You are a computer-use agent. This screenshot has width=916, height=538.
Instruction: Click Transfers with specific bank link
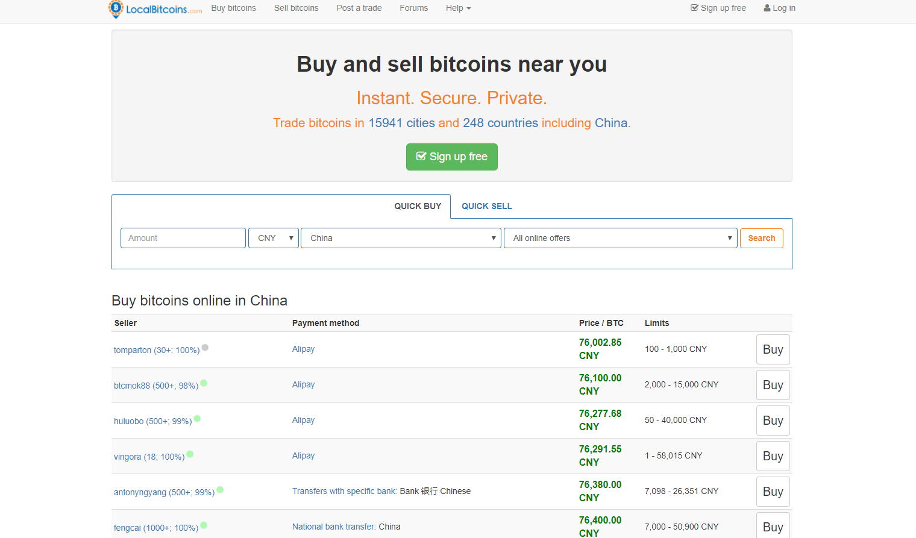click(345, 491)
